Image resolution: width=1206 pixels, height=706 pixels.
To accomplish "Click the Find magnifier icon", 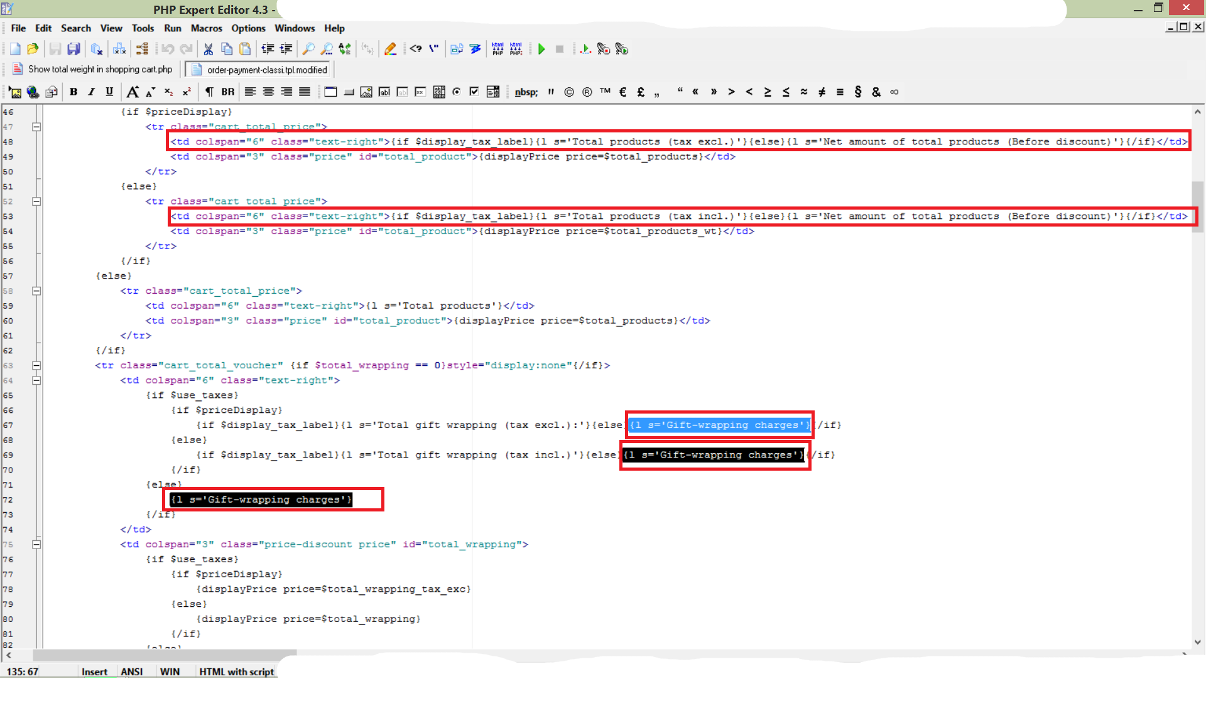I will coord(308,49).
